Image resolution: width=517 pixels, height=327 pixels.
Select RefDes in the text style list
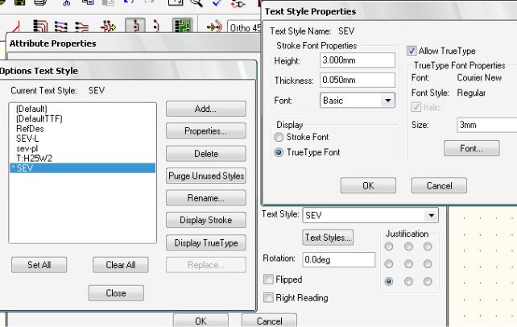coord(82,129)
